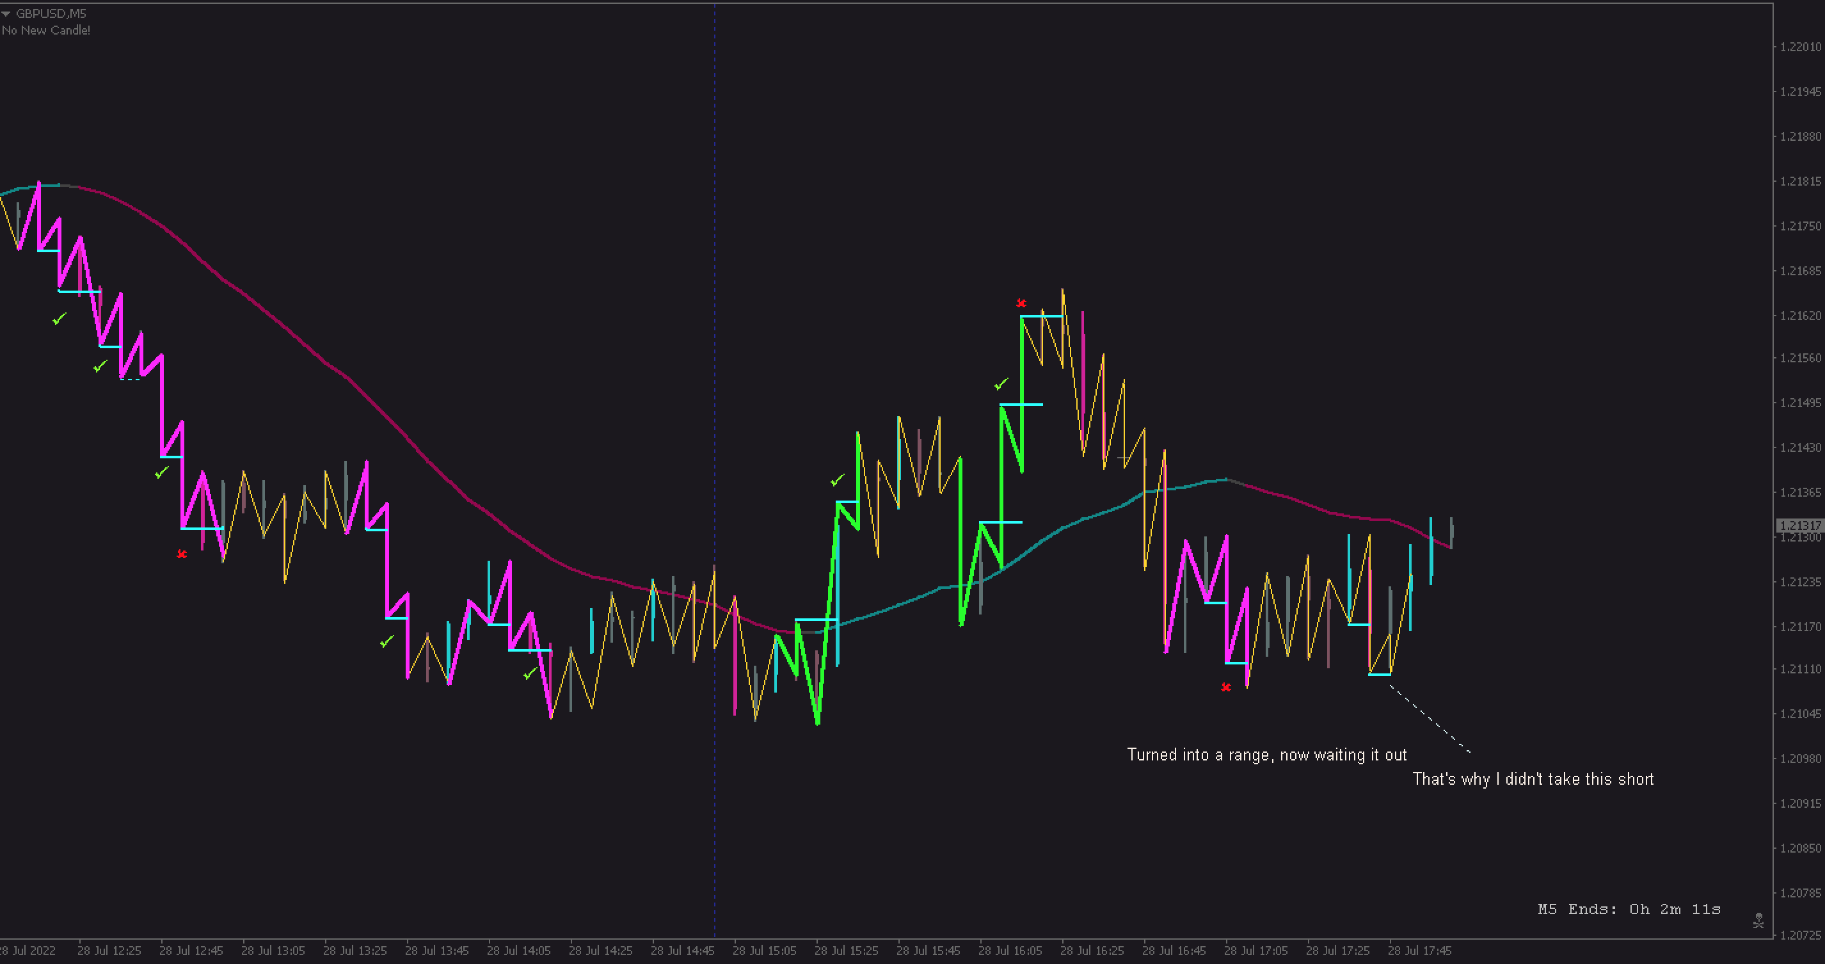Click the leftmost red cross marker
The height and width of the screenshot is (964, 1825).
click(181, 554)
